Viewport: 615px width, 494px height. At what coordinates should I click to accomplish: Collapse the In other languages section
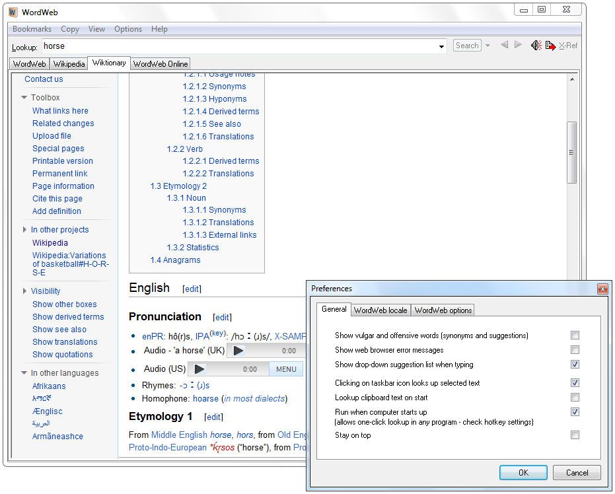tap(24, 373)
